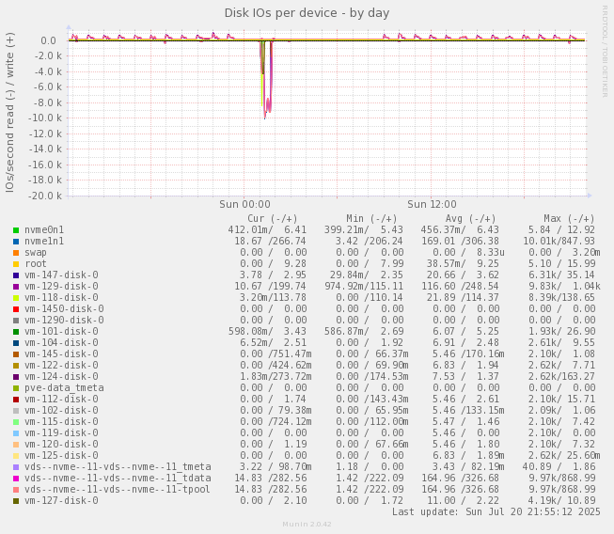The width and height of the screenshot is (614, 534).
Task: Click the 'swap' legend label
Action: [36, 253]
